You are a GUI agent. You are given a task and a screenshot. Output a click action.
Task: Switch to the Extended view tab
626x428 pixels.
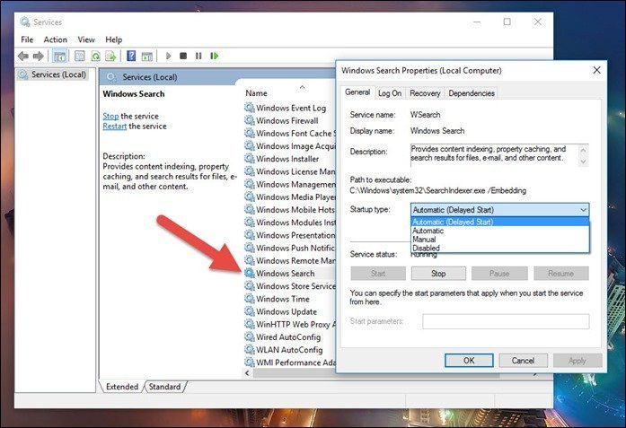(x=122, y=387)
